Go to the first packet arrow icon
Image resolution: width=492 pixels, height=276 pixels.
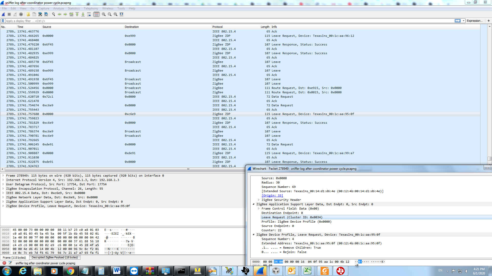coord(77,14)
